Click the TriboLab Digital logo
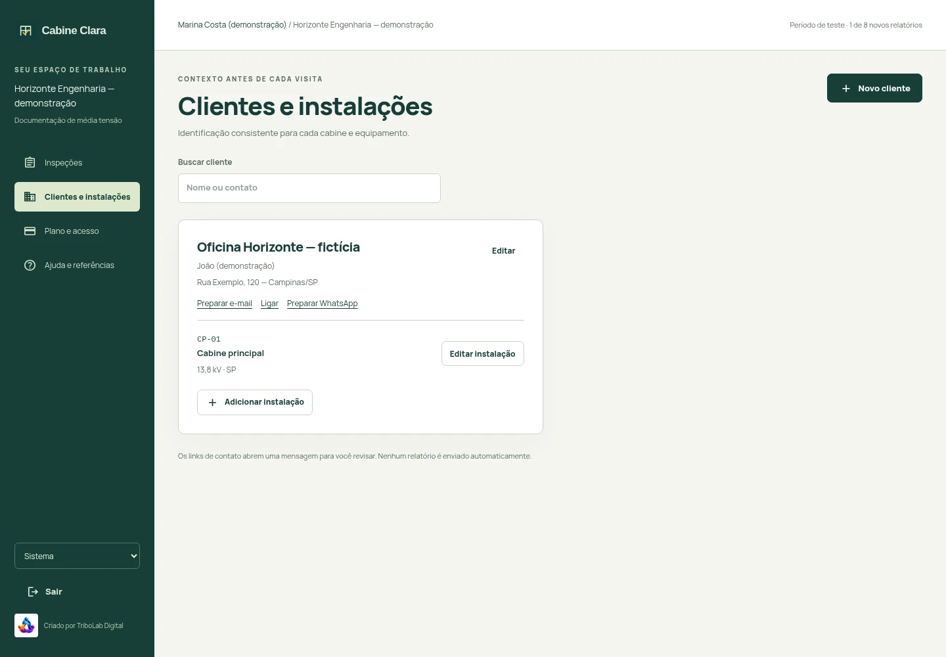Viewport: 946px width, 657px height. [26, 625]
